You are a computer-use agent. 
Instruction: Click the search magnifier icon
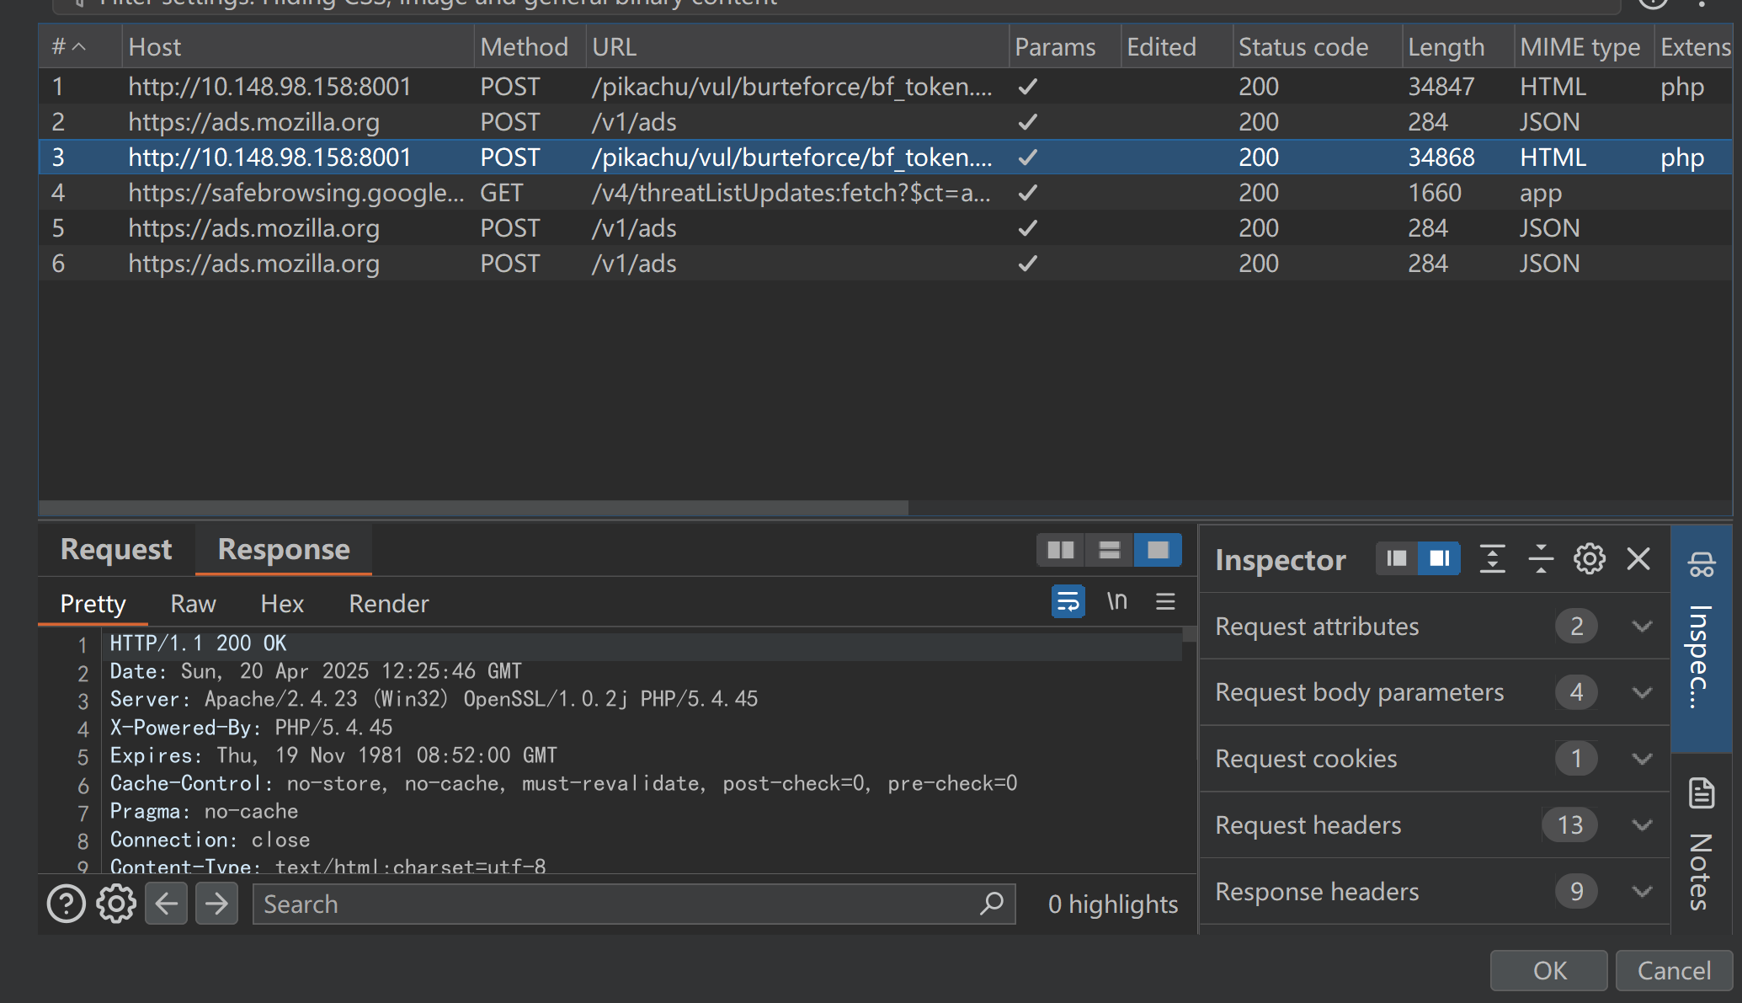point(992,904)
